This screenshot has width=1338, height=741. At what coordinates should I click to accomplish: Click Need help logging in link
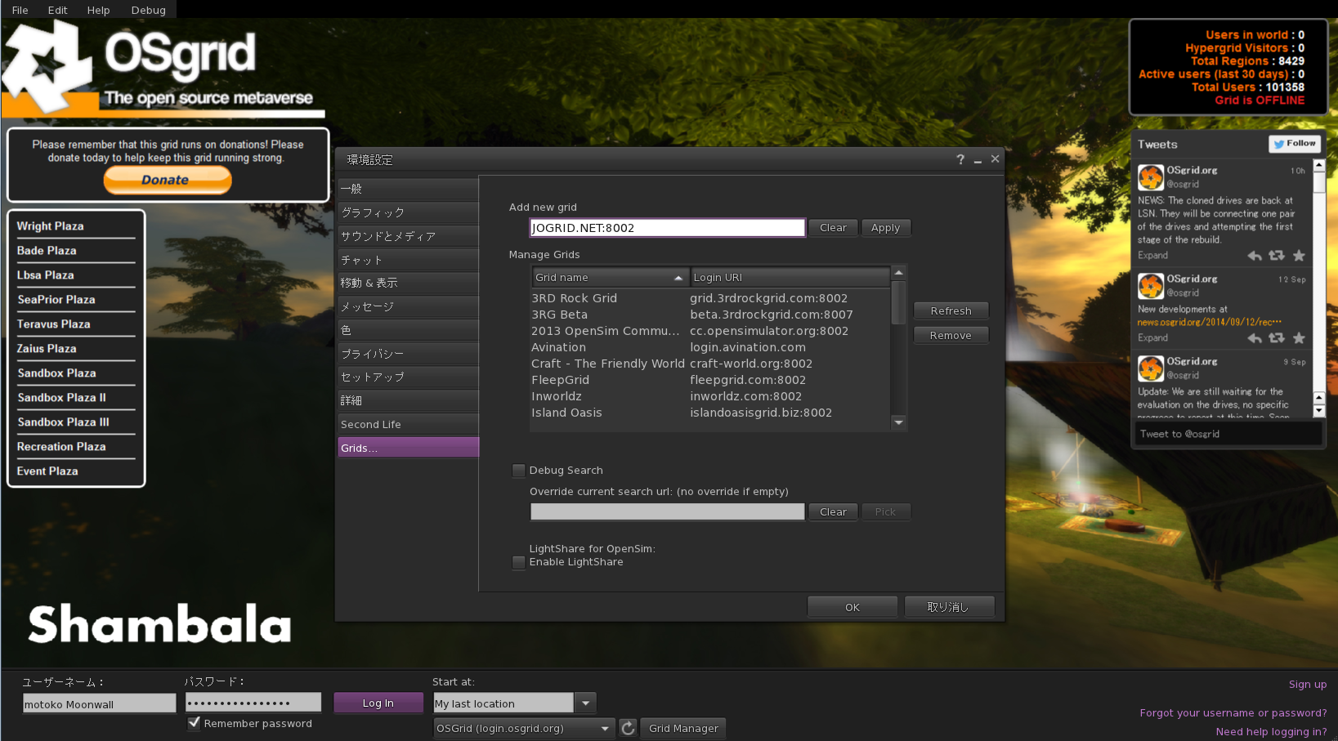1271,732
